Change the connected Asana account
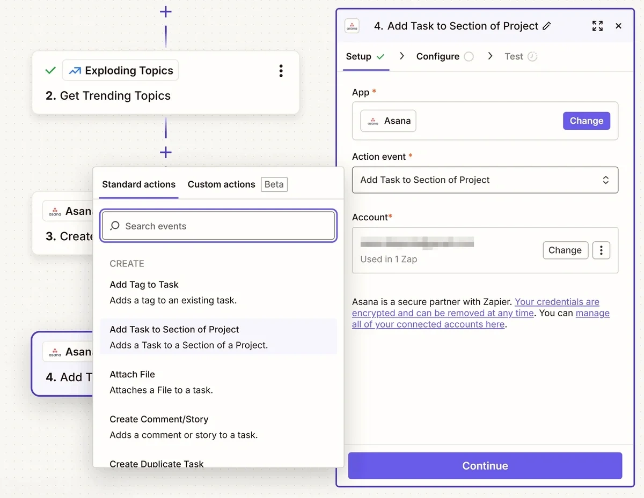The width and height of the screenshot is (644, 498). [565, 250]
